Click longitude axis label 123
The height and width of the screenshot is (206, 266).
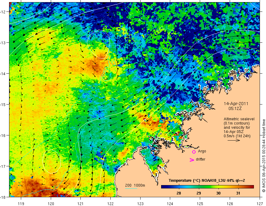(140, 204)
